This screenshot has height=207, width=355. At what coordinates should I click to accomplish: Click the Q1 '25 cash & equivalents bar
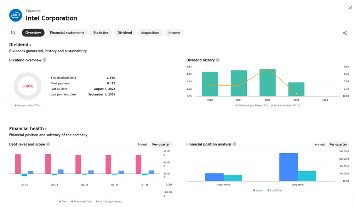click(x=151, y=172)
